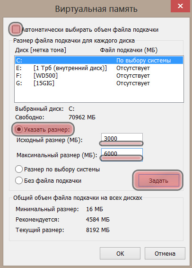Select drive C: in the list
192x268 pixels.
pos(99,61)
